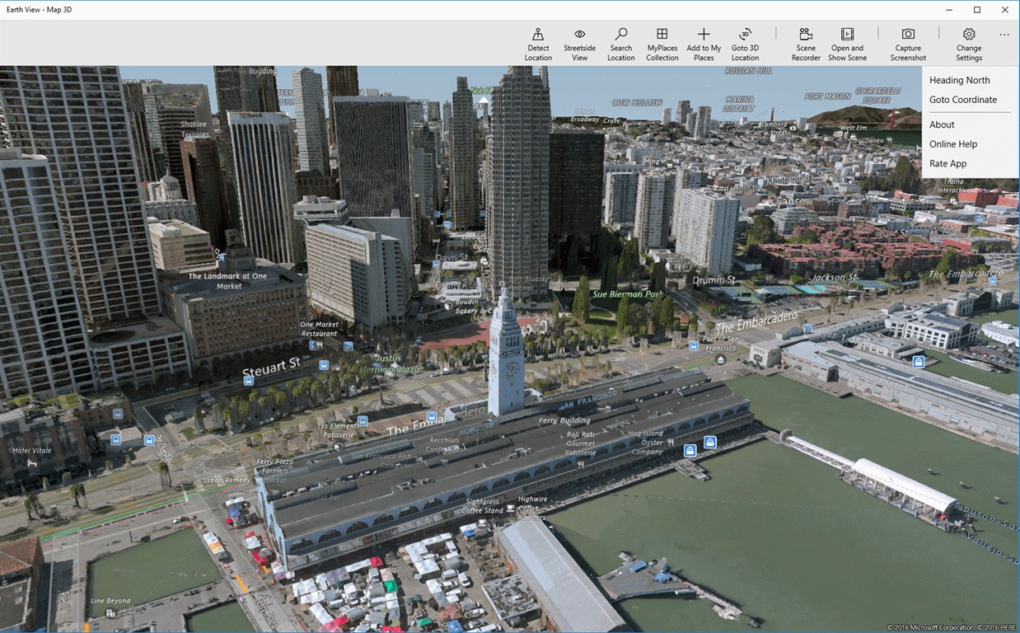Click the Detect Location icon
This screenshot has width=1020, height=633.
click(538, 35)
